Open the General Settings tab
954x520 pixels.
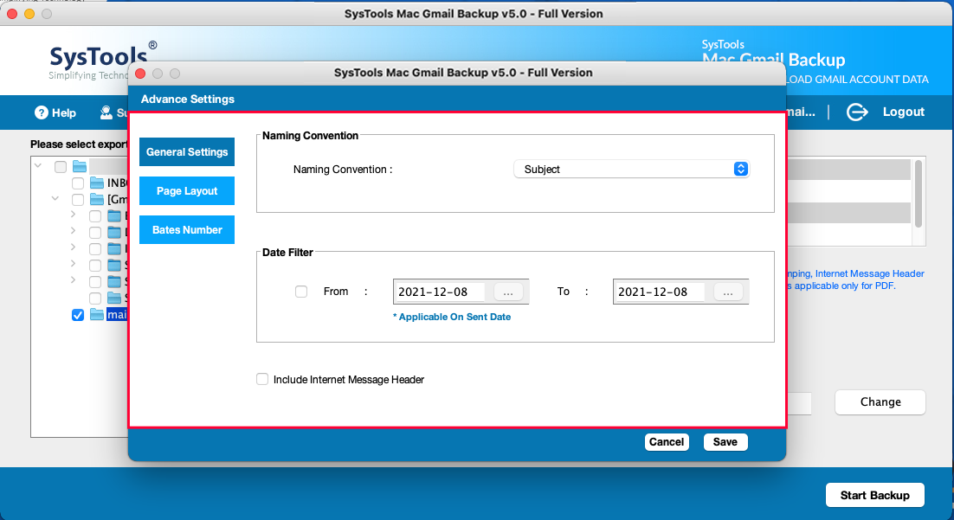click(x=187, y=152)
